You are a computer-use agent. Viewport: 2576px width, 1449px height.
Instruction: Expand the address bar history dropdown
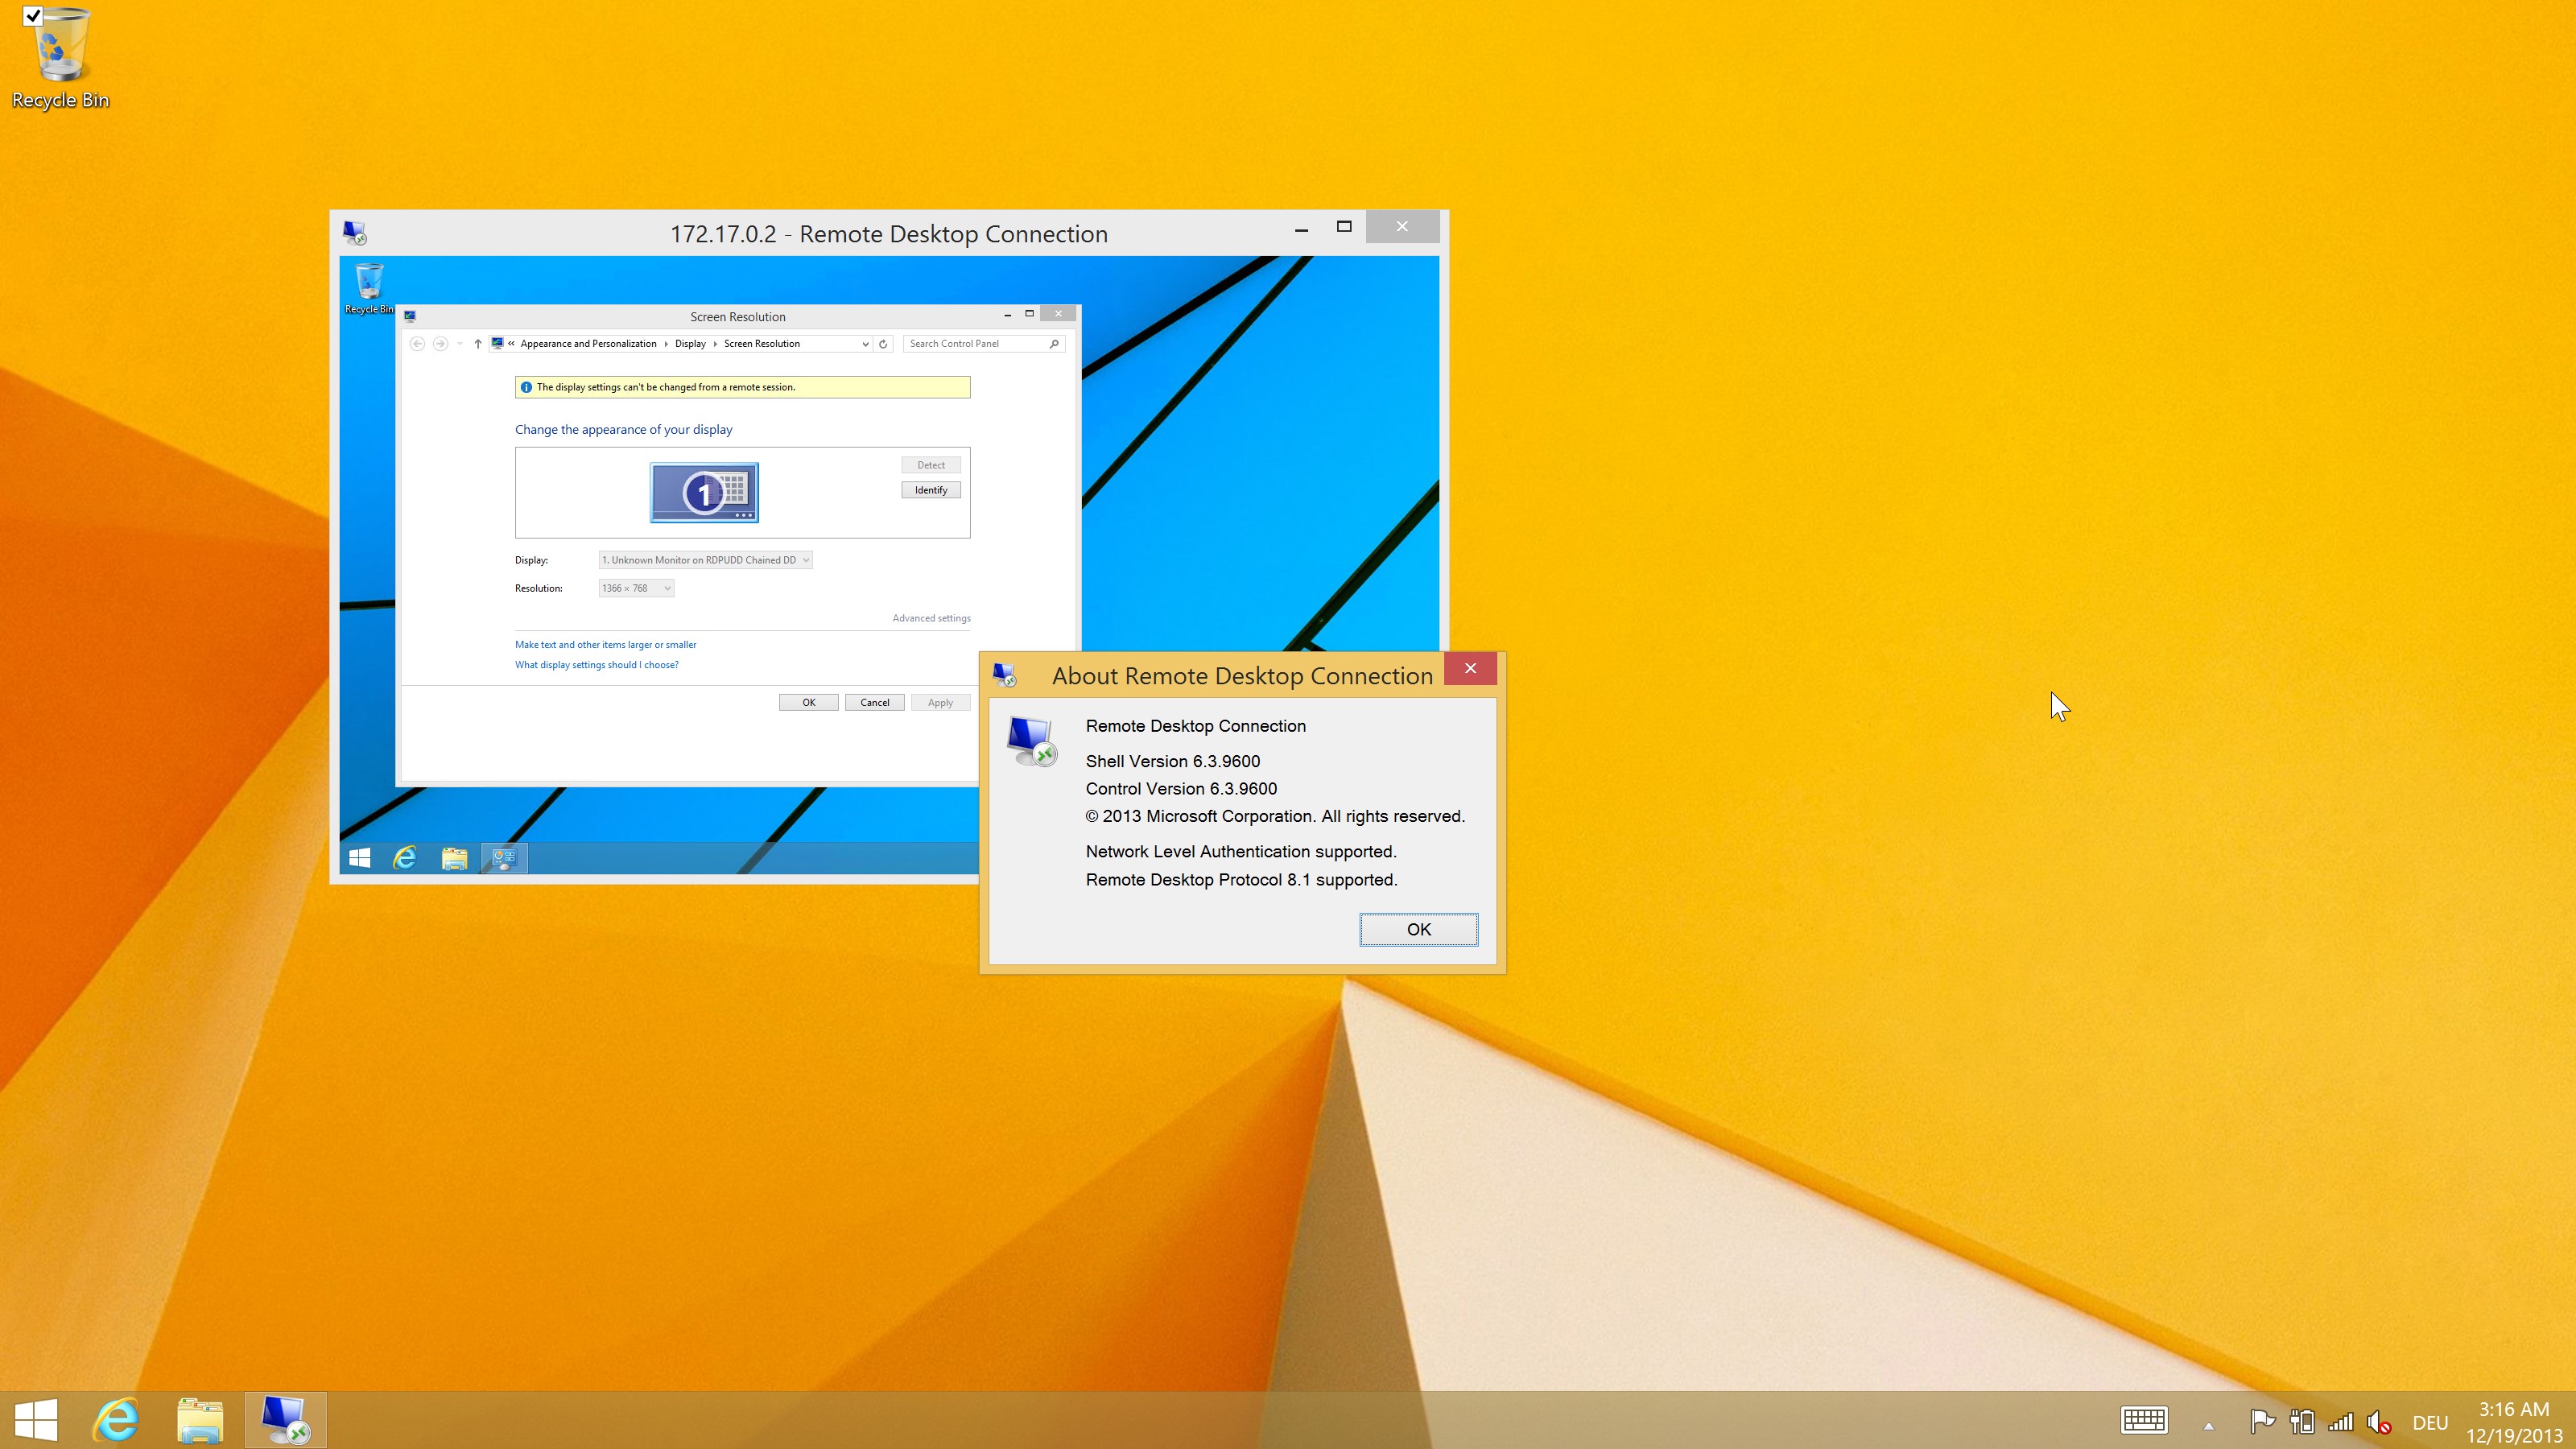point(865,343)
